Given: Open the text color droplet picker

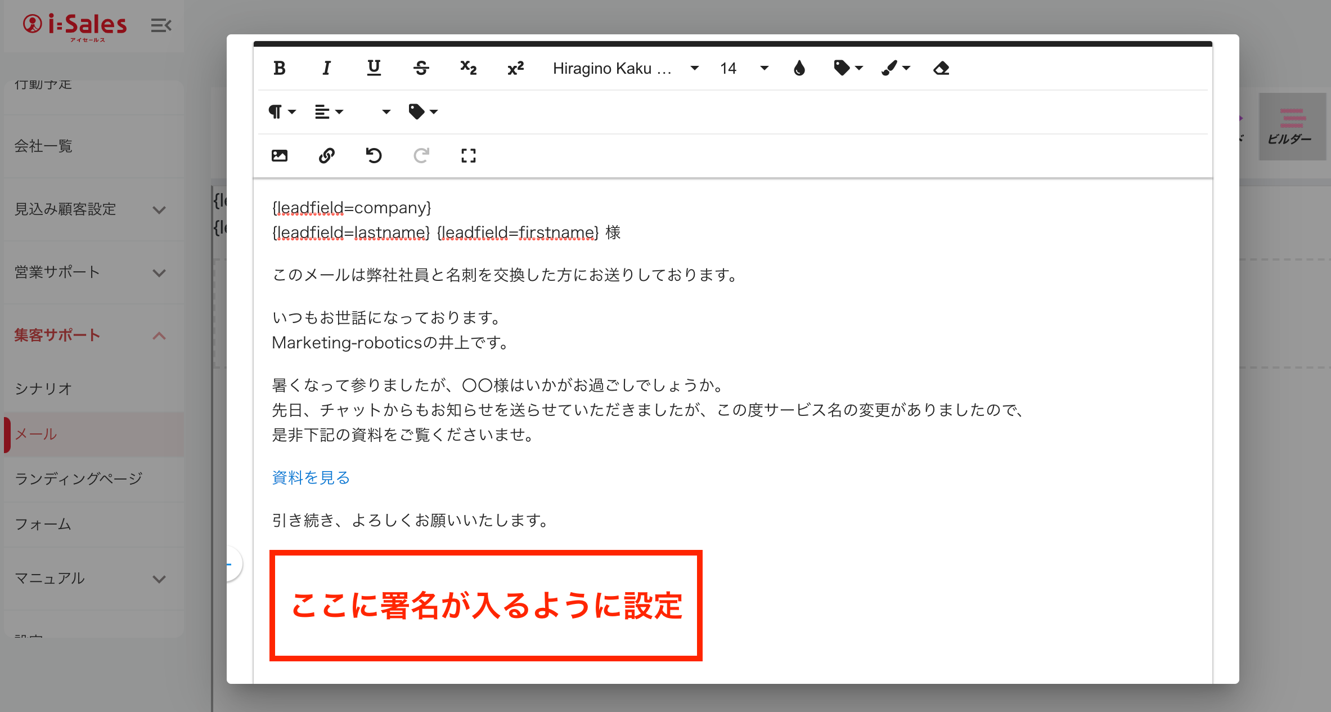Looking at the screenshot, I should pos(799,68).
